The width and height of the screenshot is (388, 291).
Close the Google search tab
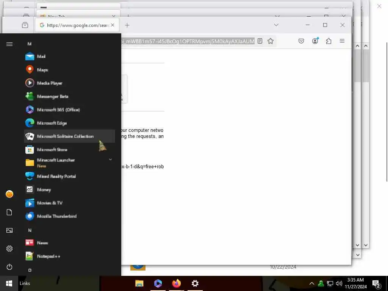pyautogui.click(x=113, y=25)
